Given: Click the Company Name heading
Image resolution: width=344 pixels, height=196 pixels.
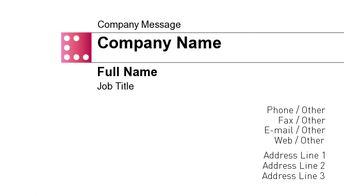Looking at the screenshot, I should point(159,43).
